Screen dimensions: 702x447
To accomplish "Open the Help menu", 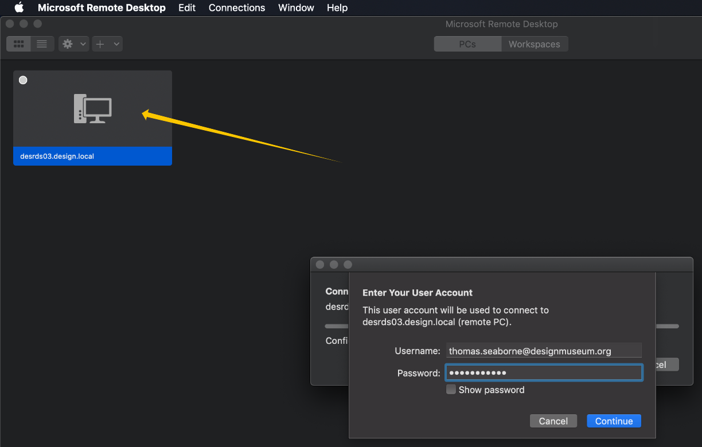I will click(337, 7).
